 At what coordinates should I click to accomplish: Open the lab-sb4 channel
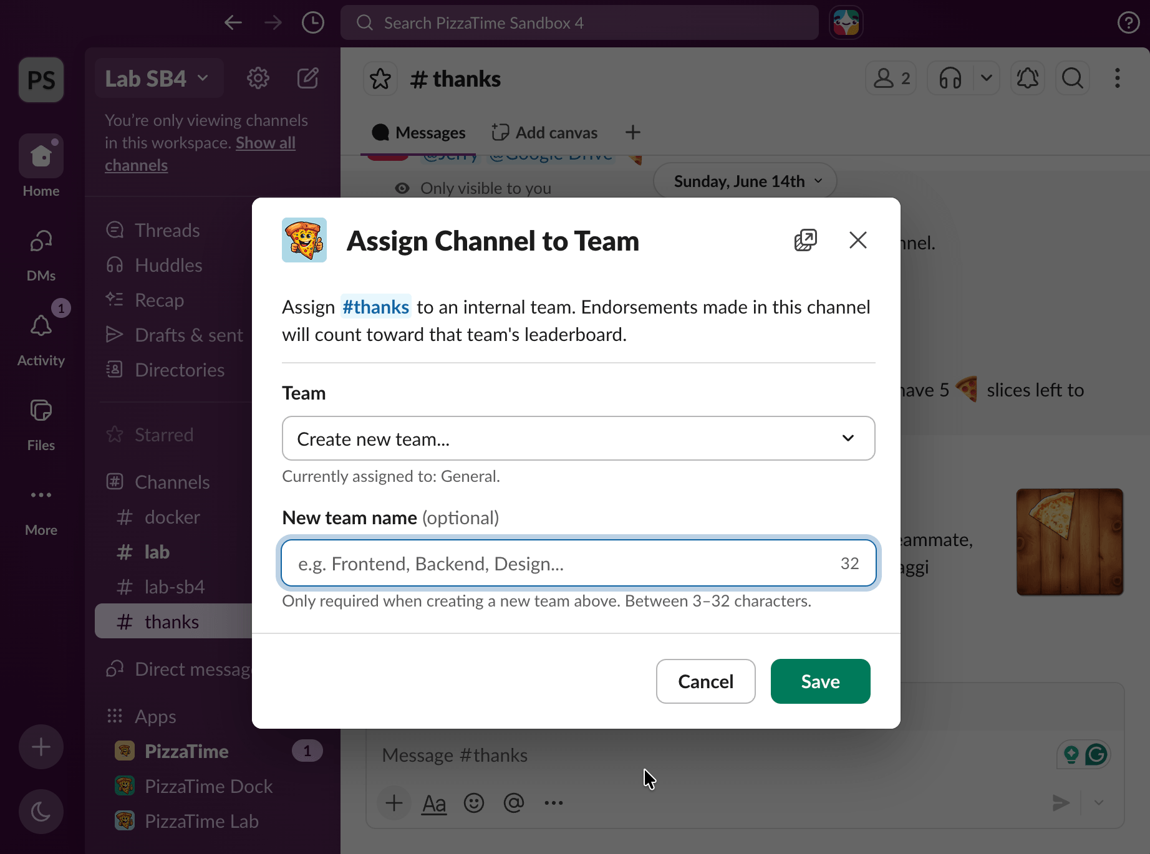click(x=173, y=587)
